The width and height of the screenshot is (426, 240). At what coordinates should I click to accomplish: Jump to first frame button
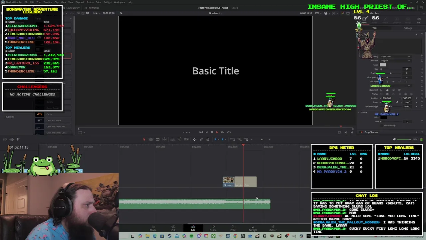tap(201, 132)
